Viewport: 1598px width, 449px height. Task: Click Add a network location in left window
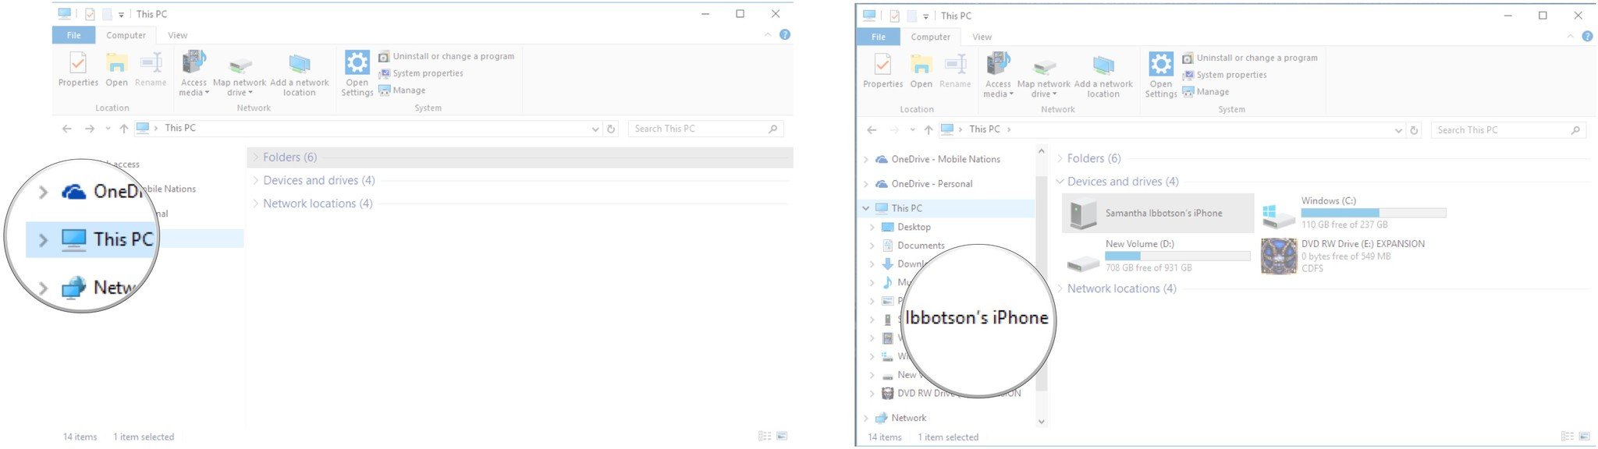pos(299,75)
